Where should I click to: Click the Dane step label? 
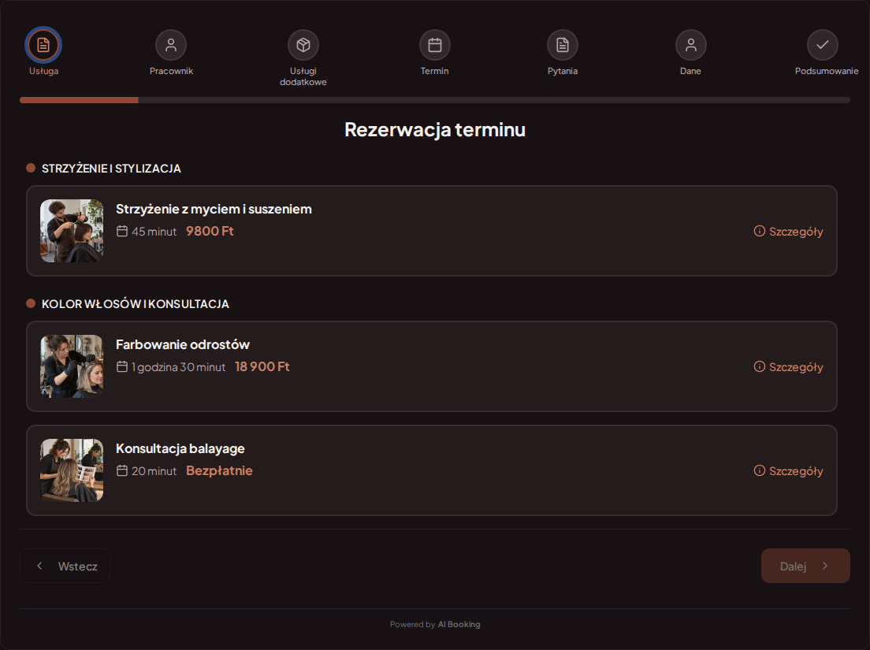[691, 71]
